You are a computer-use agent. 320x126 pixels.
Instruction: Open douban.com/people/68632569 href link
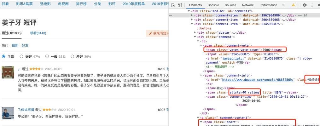coord(258,80)
